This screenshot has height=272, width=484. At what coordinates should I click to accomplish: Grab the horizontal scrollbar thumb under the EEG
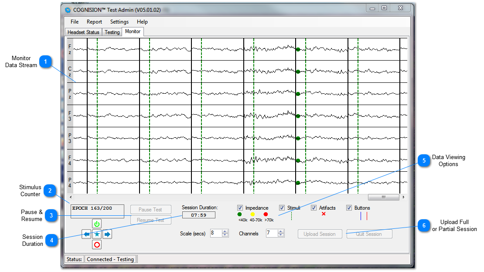pos(383,197)
